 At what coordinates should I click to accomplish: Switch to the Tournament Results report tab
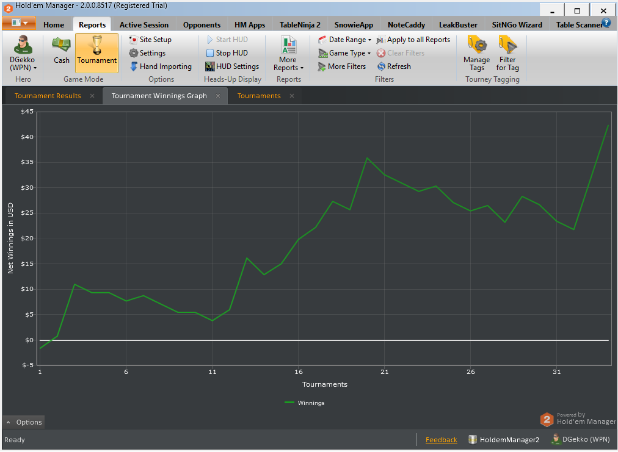point(48,96)
